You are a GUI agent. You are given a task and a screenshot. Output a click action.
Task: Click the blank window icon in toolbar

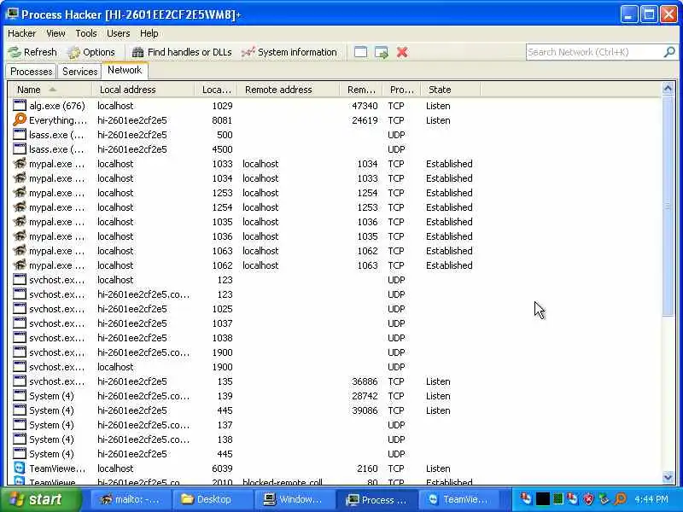[x=360, y=52]
